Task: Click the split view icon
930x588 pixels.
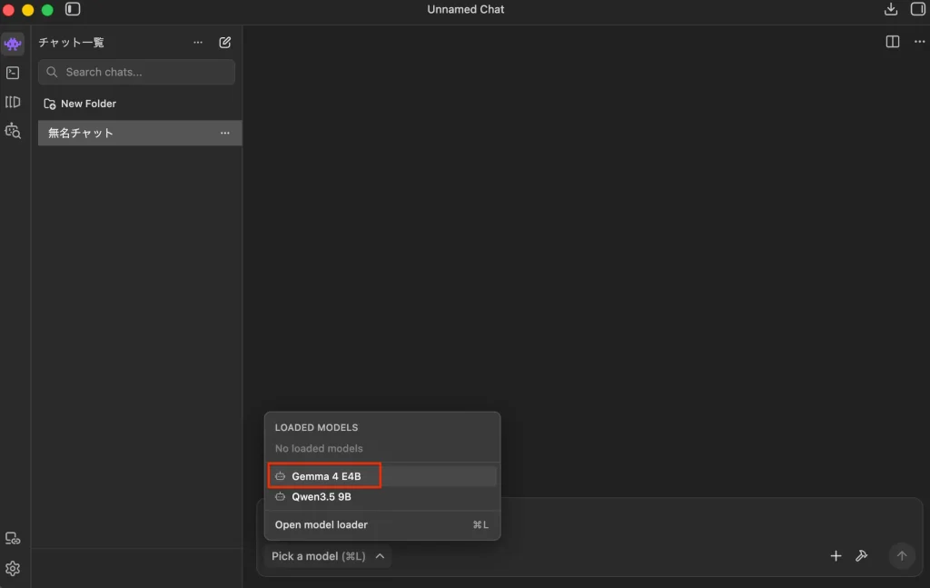Action: click(x=893, y=42)
